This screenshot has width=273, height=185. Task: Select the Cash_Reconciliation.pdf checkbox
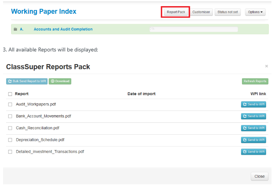[x=10, y=128]
